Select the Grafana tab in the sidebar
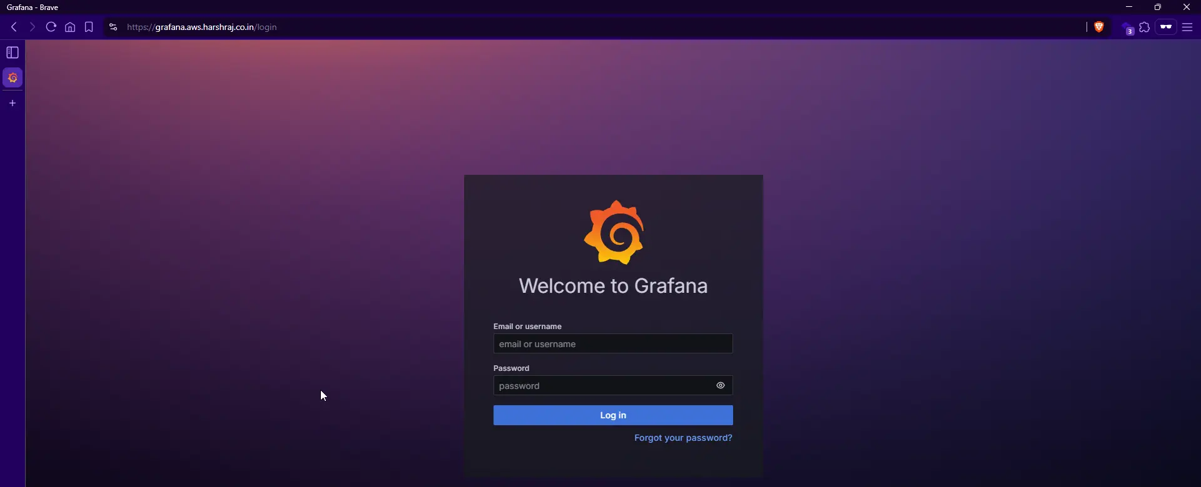 pos(13,78)
